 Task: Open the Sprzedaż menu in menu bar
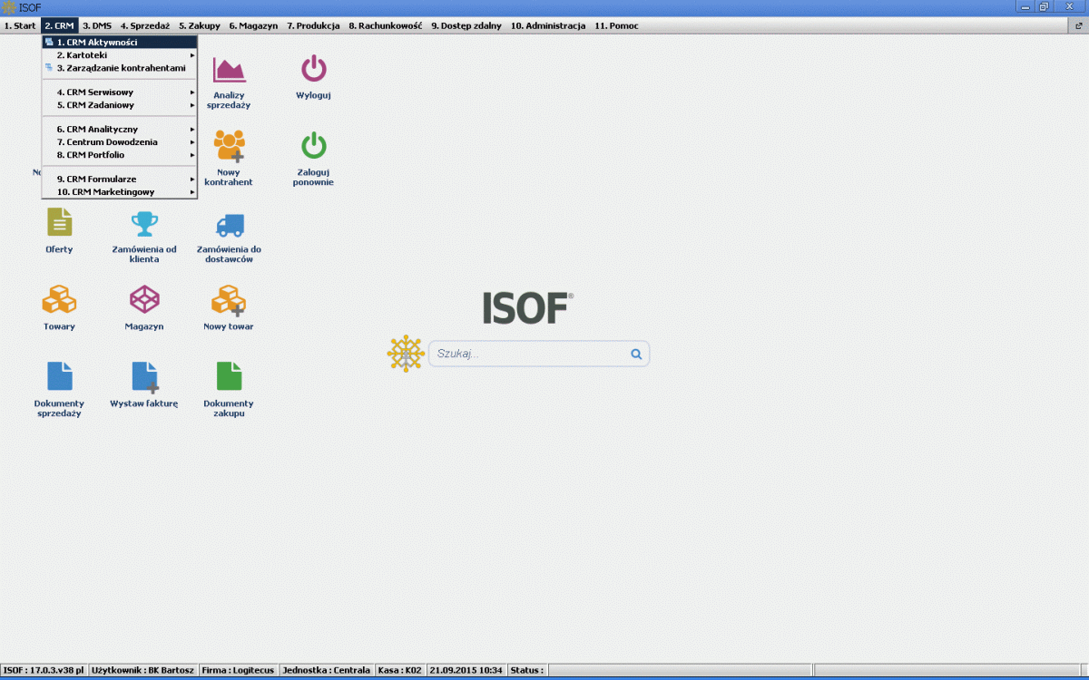click(144, 26)
